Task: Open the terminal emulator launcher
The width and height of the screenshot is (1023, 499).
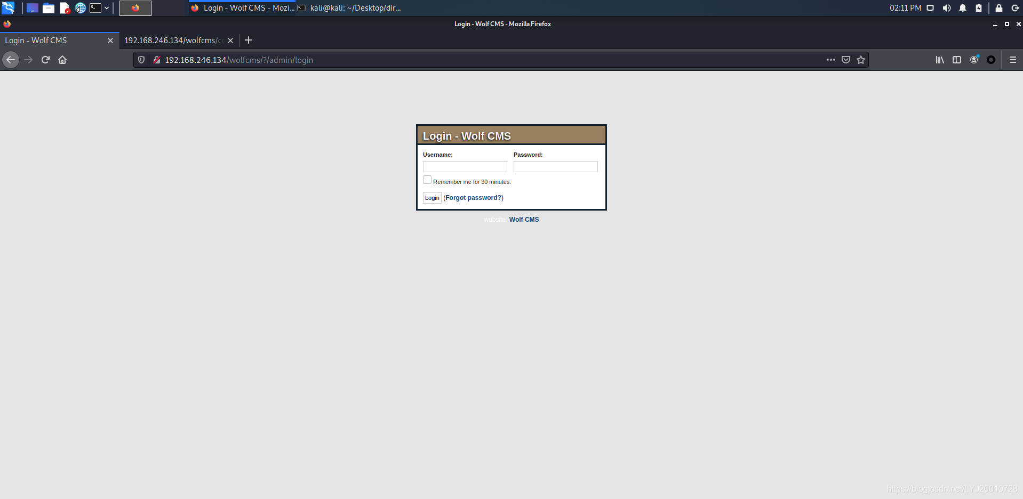Action: click(x=95, y=8)
